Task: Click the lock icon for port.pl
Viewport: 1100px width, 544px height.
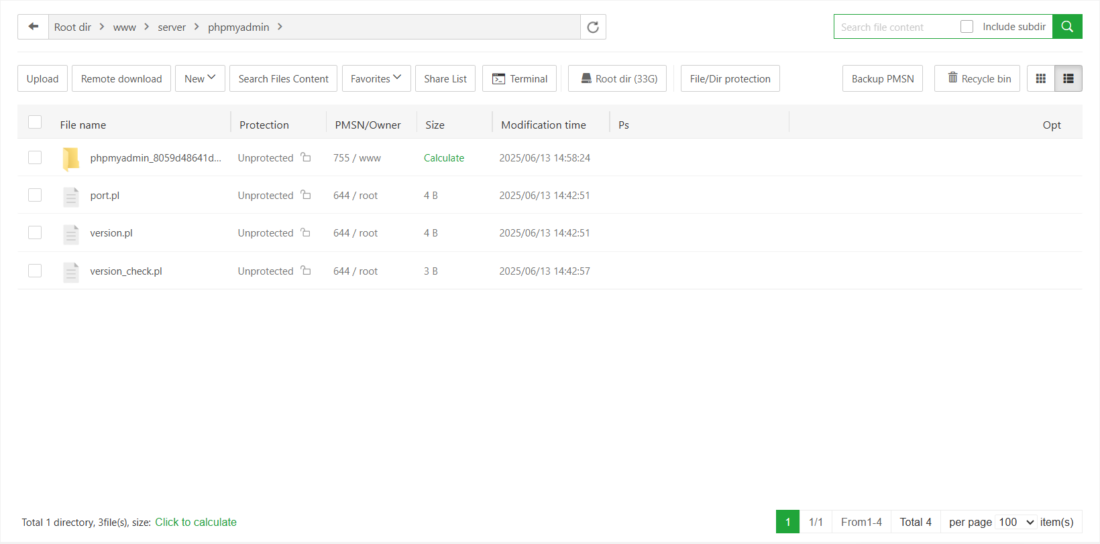Action: coord(306,195)
